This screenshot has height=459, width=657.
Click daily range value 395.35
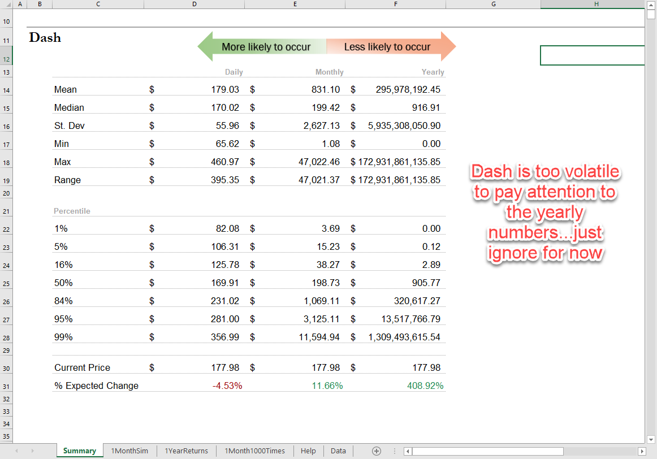[225, 180]
